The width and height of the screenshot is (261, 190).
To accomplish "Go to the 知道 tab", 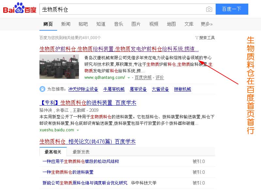I will click(101, 24).
